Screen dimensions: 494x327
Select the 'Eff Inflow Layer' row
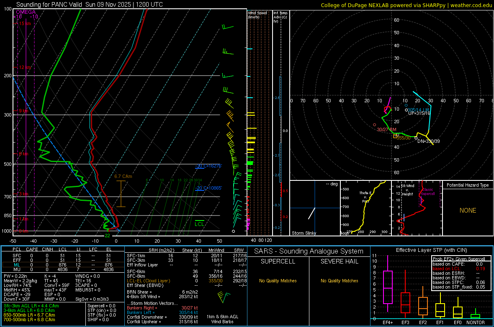pyautogui.click(x=187, y=265)
